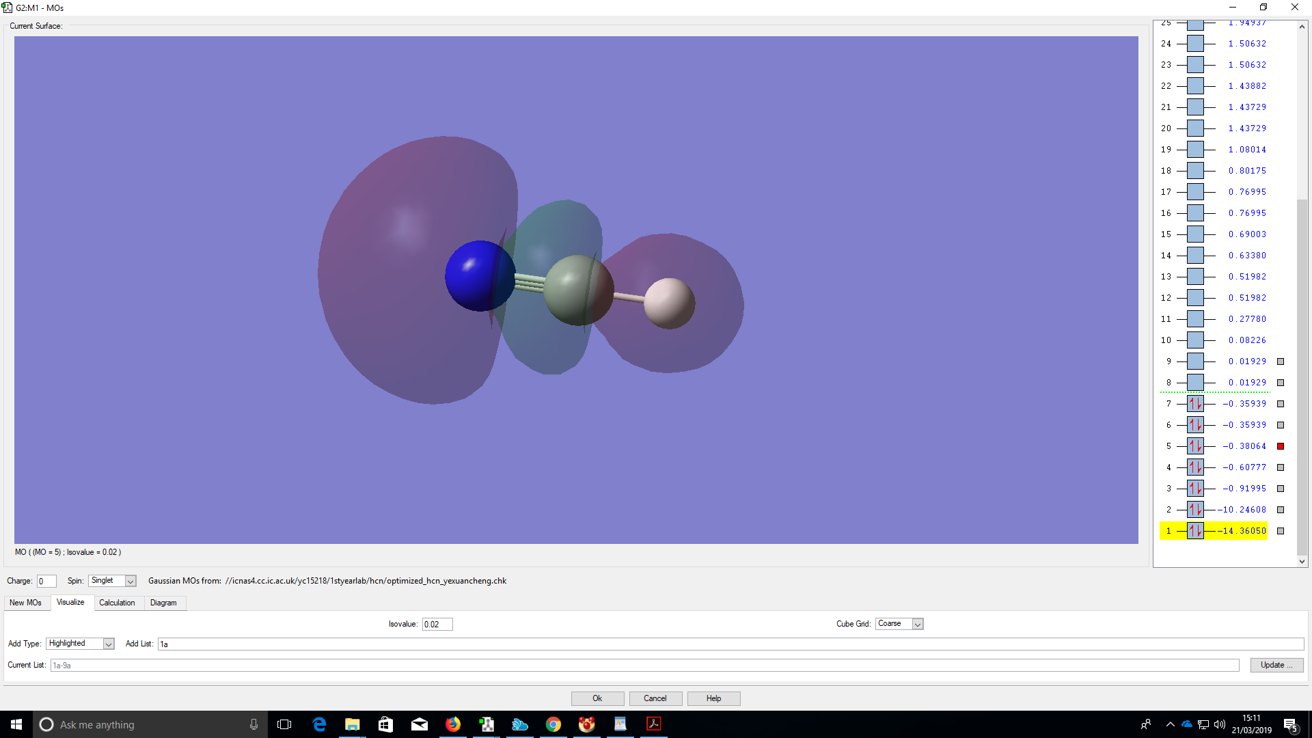Toggle the surface marker square for MO 5
The width and height of the screenshot is (1312, 738).
[x=1281, y=446]
